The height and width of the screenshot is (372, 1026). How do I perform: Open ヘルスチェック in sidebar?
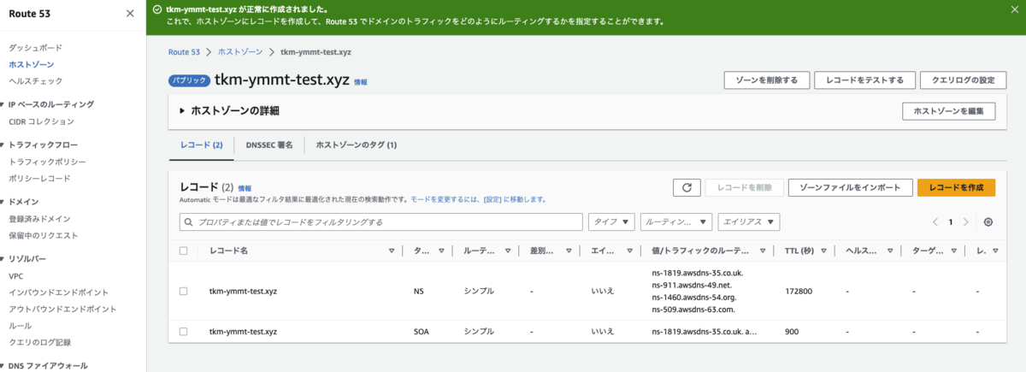(35, 81)
